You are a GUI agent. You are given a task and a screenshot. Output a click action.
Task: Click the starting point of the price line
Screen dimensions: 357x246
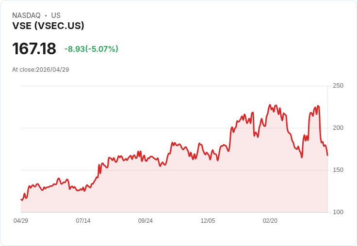21,200
